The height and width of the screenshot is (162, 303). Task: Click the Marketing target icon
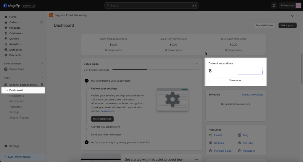pyautogui.click(x=6, y=50)
